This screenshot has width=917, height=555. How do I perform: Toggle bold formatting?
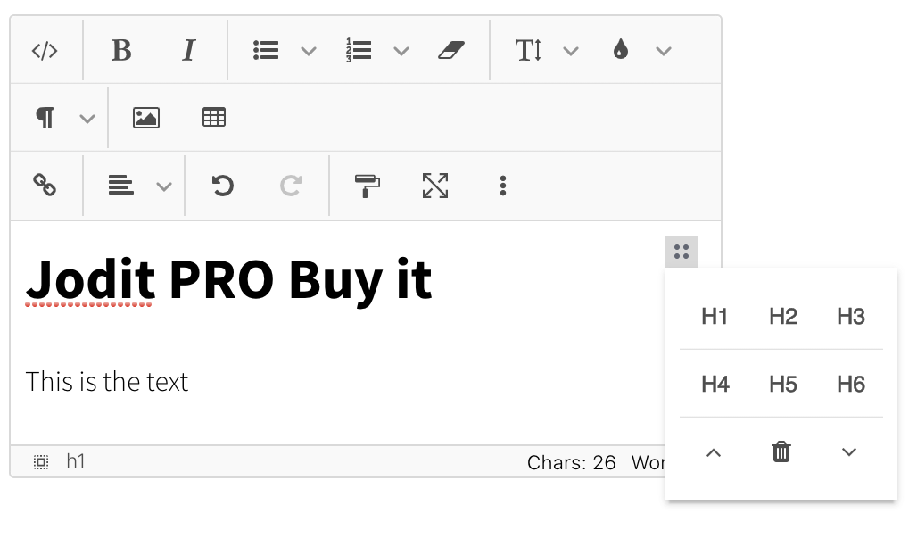coord(121,50)
